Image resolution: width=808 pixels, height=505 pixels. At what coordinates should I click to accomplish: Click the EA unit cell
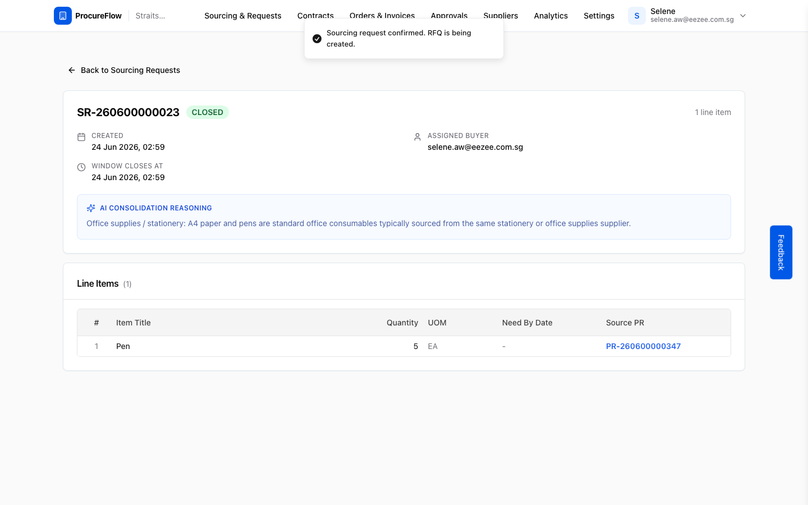(433, 346)
